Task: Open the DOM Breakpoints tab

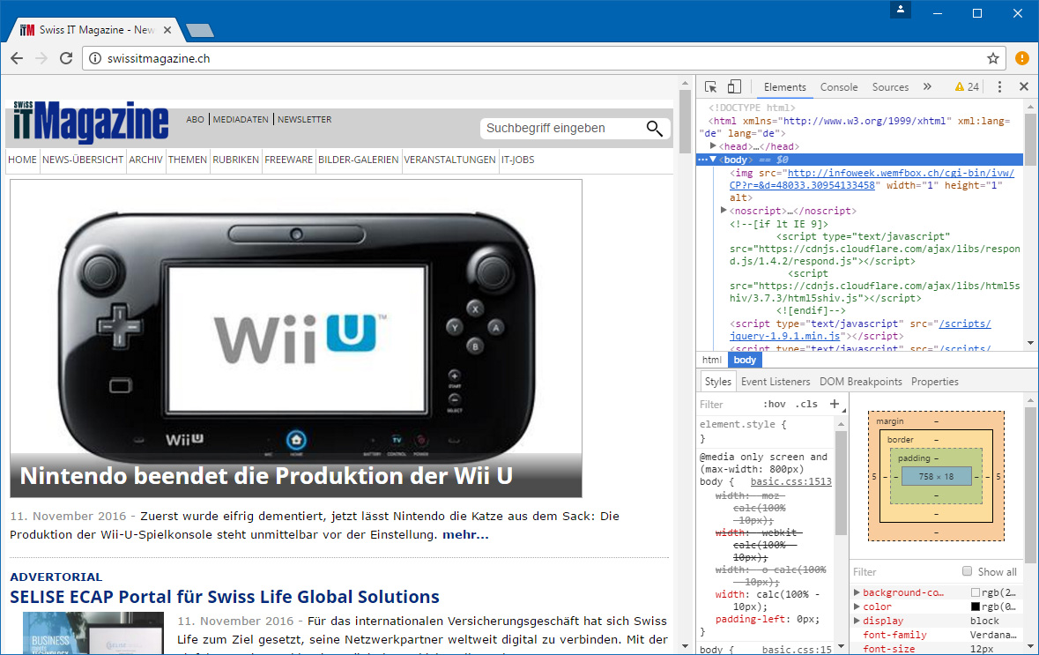Action: (x=860, y=382)
